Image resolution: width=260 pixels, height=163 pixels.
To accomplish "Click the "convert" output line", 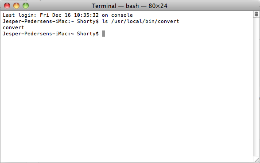I will tap(13, 27).
